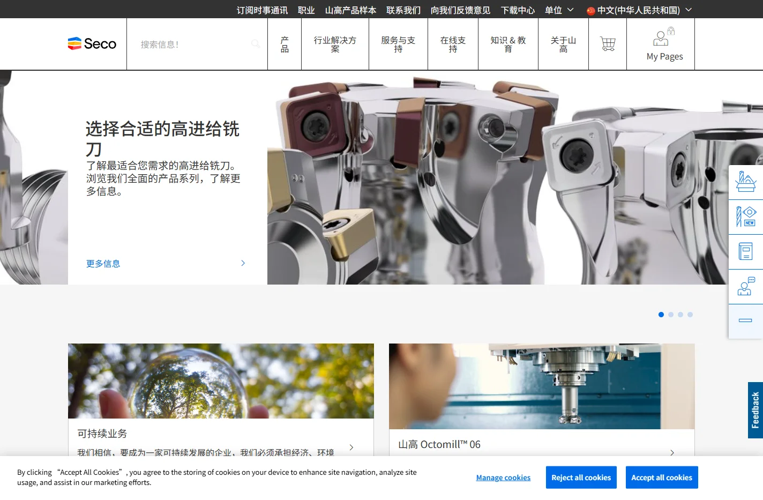This screenshot has height=500, width=763.
Task: Click Accept all cookies button
Action: (662, 477)
